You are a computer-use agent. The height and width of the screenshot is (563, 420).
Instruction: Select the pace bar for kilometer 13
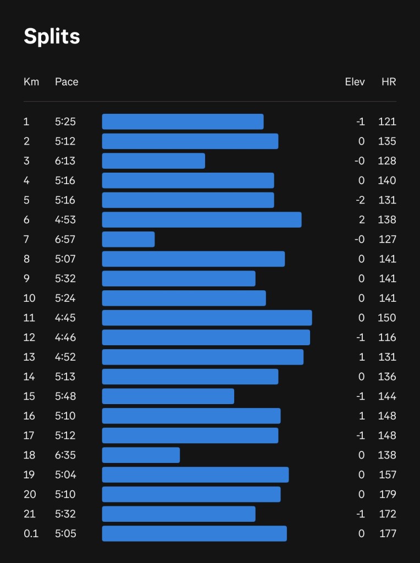pos(202,357)
